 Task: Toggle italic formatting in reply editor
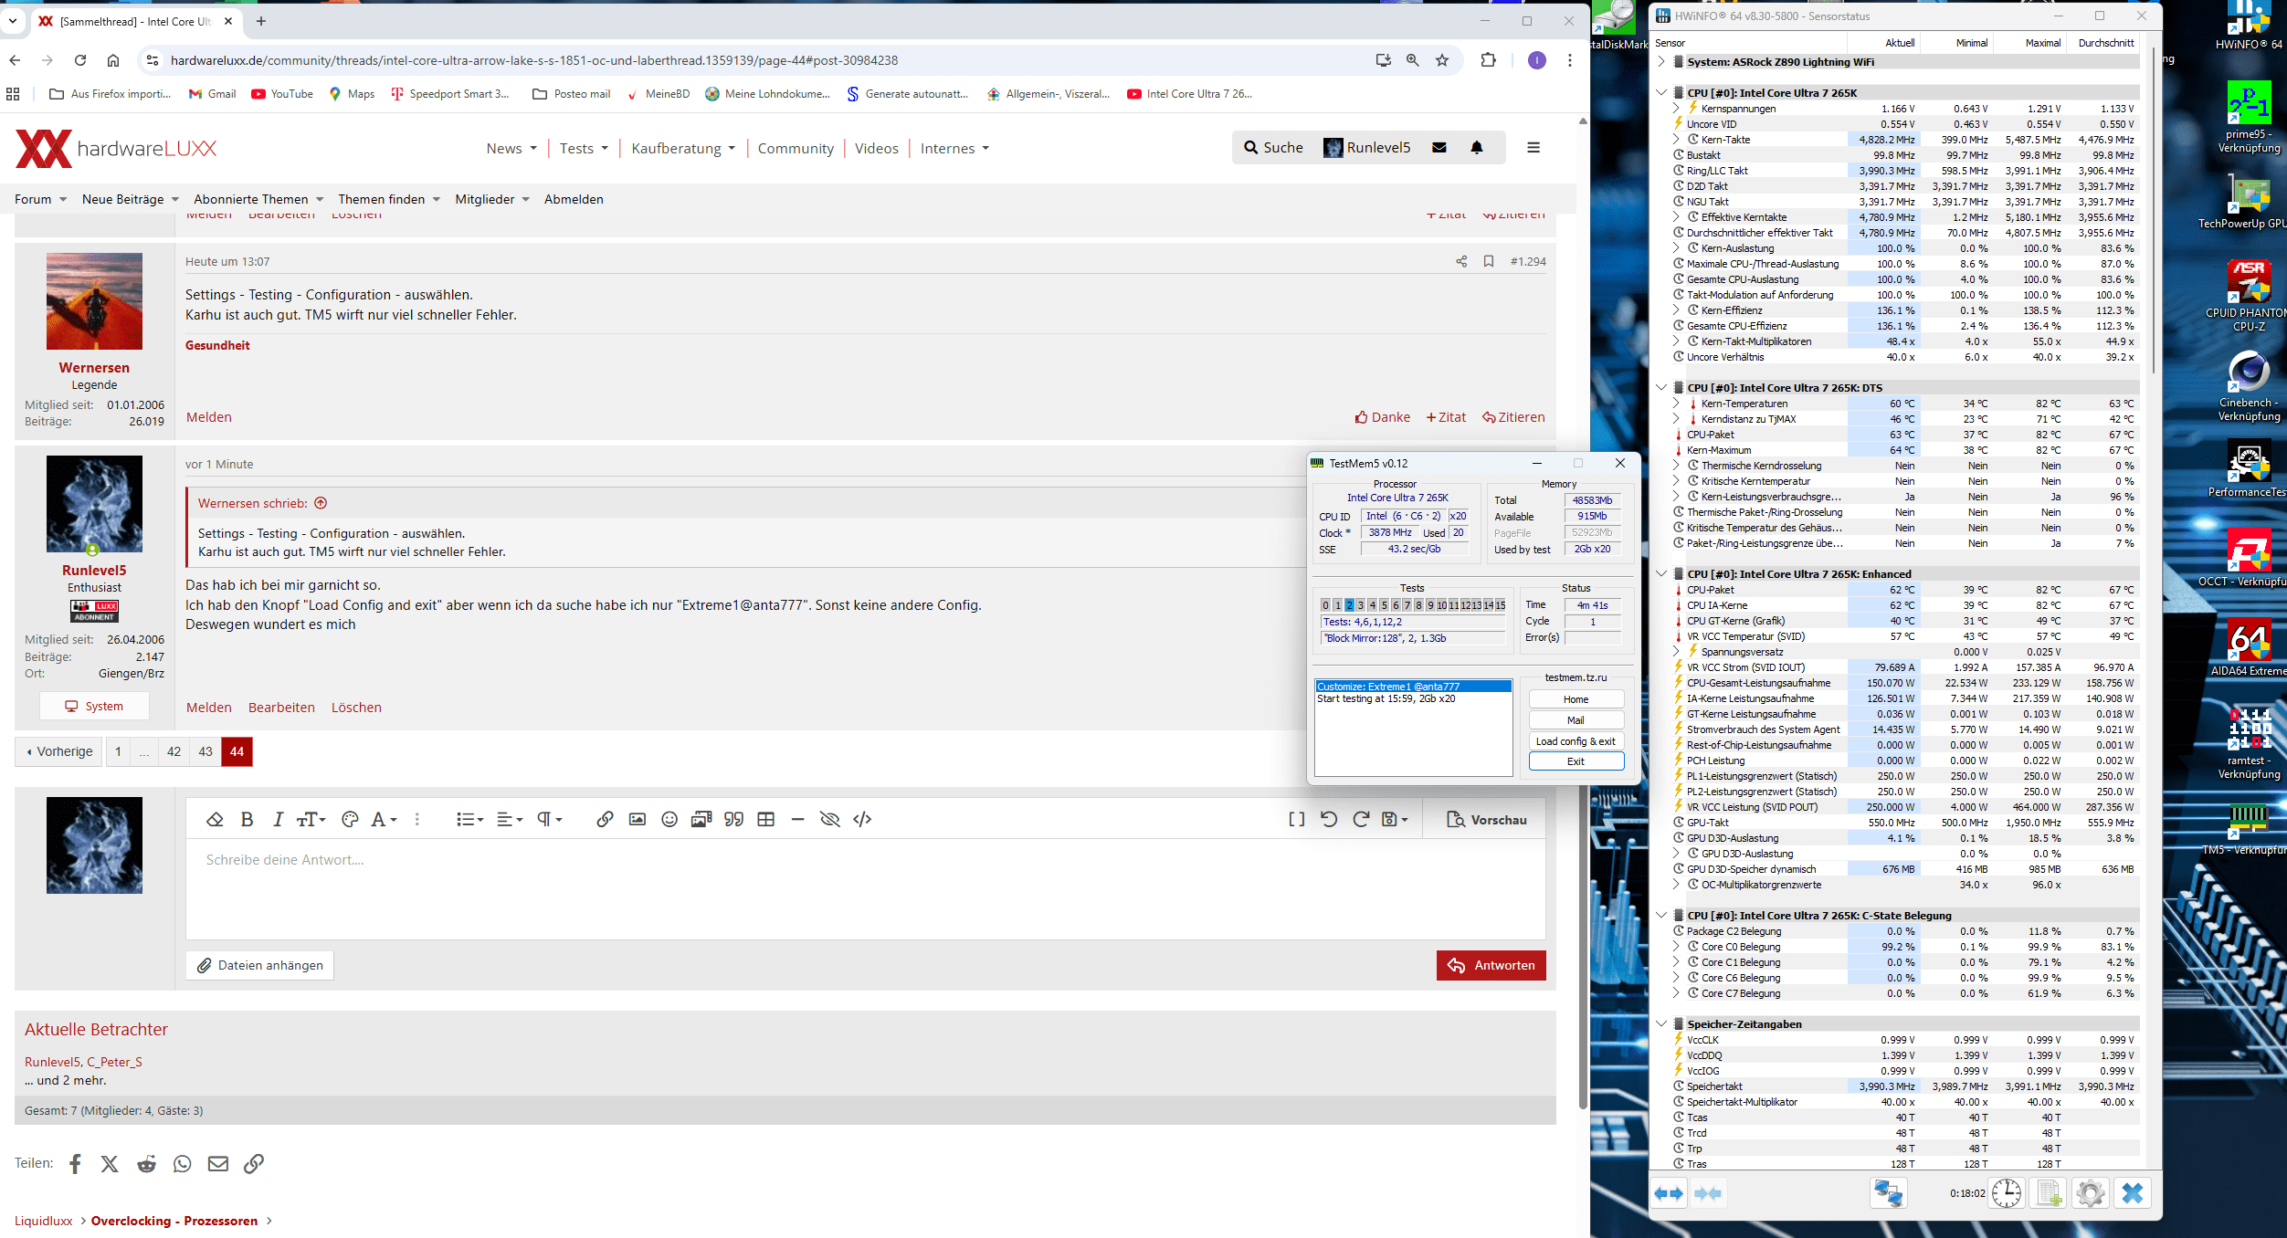click(278, 819)
